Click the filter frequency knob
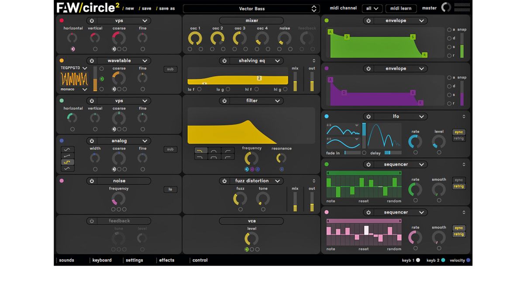Screen dimensions: 524x295 tap(251, 159)
